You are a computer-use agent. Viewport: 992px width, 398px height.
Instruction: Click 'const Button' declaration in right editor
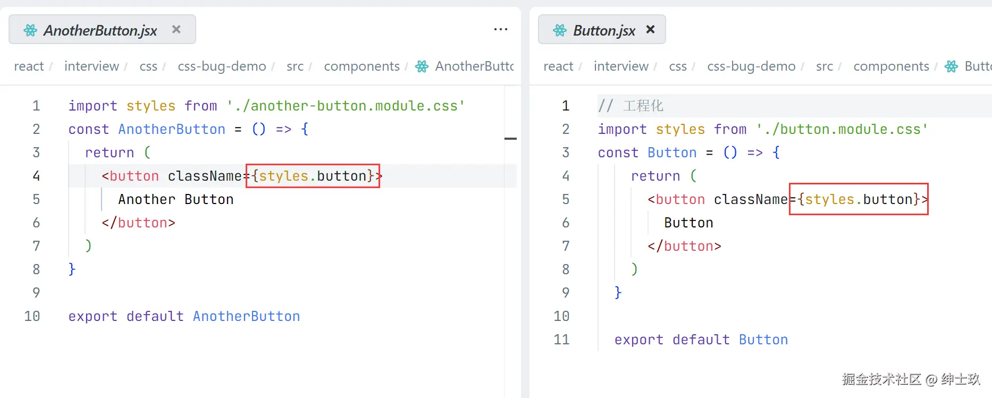pyautogui.click(x=672, y=153)
